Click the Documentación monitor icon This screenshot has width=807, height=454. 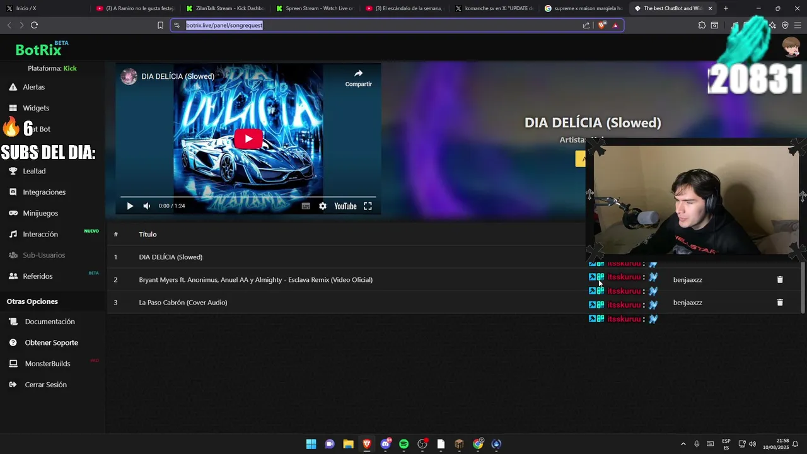pyautogui.click(x=13, y=322)
